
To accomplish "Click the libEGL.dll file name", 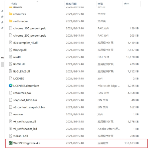I will 19,64.
